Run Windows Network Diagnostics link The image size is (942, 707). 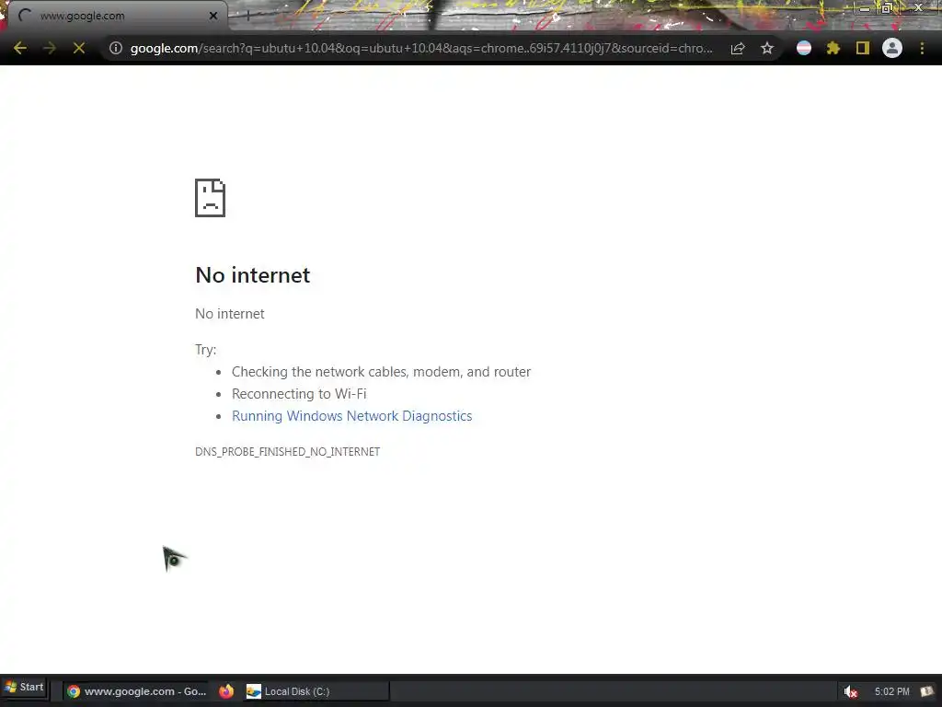pos(352,416)
